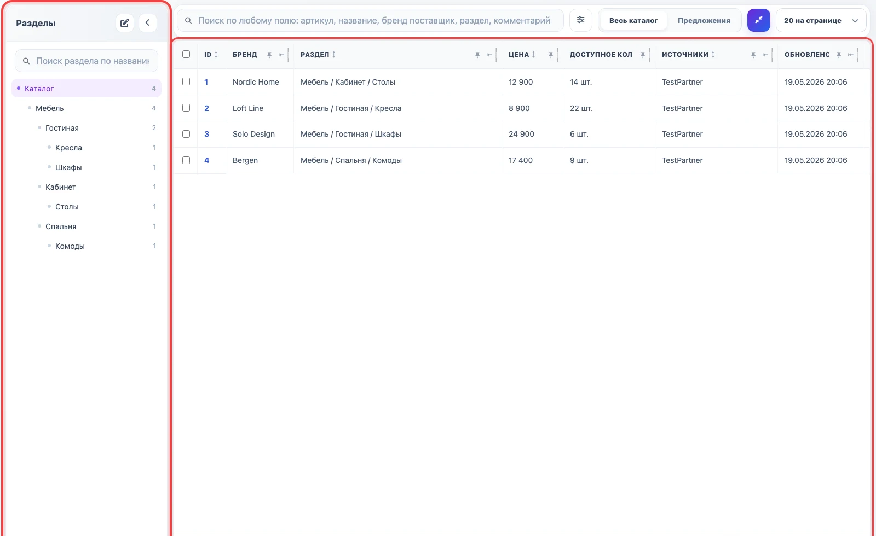Check the Loft Line row checkbox

(186, 108)
